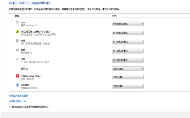The height and width of the screenshot is (118, 190).
Task: Click the 还原默认图标行为 link
Action: [x=17, y=101]
